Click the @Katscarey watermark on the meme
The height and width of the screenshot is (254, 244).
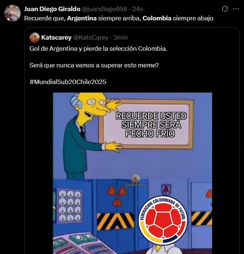pos(135,185)
